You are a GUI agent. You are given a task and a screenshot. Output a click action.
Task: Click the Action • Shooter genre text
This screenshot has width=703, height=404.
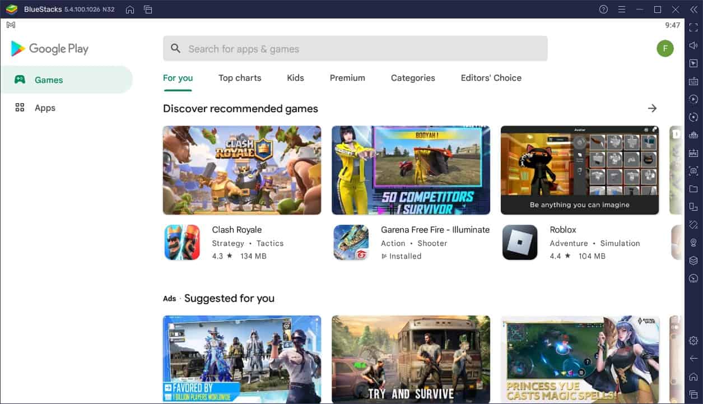click(414, 243)
